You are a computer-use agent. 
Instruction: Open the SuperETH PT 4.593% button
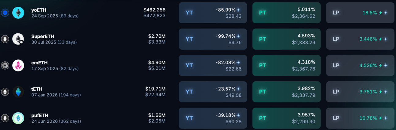(x=287, y=39)
